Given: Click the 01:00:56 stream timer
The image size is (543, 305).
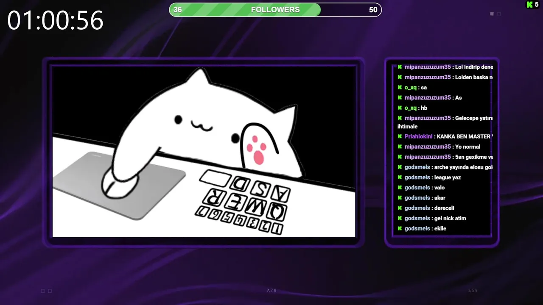Looking at the screenshot, I should tap(55, 20).
